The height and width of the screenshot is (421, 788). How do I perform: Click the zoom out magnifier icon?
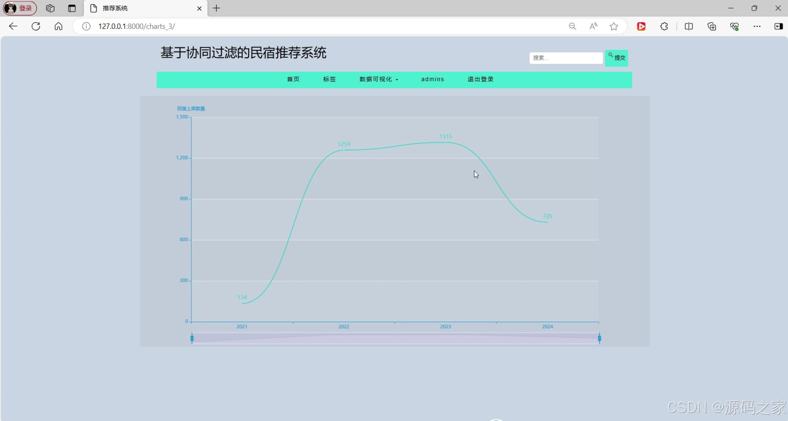[572, 26]
